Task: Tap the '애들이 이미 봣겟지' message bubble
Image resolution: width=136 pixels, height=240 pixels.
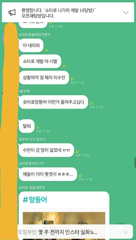Action: (48, 174)
